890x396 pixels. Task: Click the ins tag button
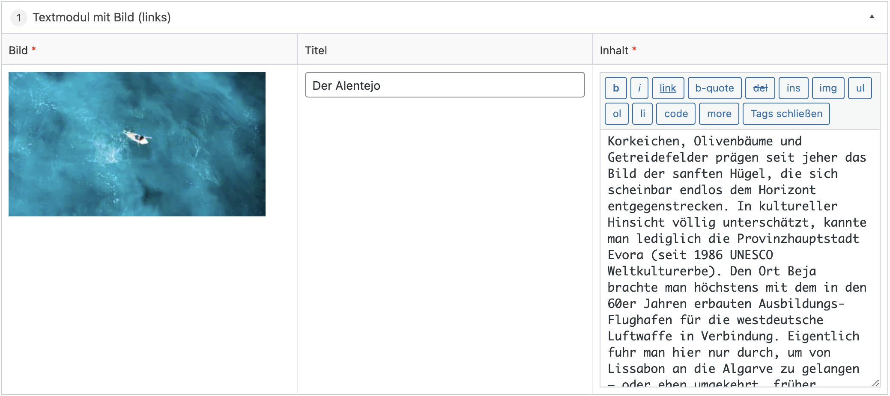[793, 88]
